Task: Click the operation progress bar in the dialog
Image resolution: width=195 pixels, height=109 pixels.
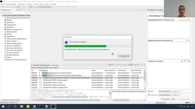Action: coord(97,46)
